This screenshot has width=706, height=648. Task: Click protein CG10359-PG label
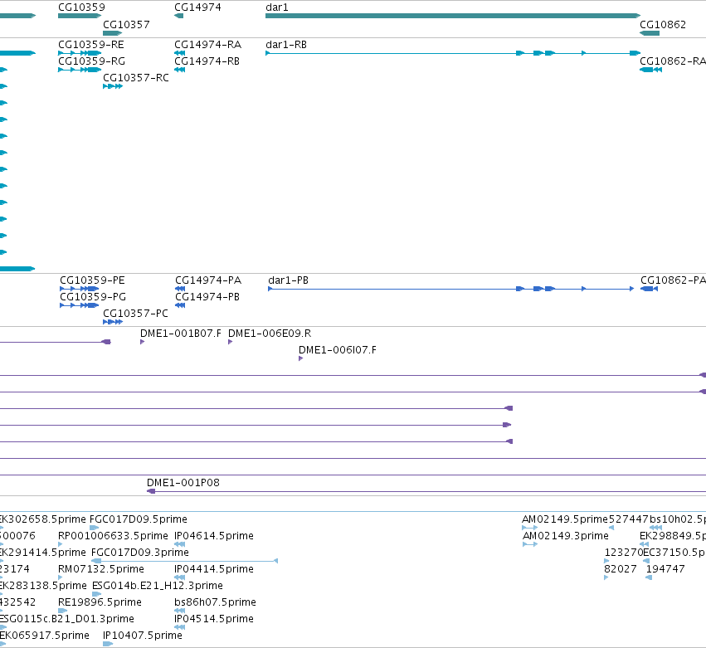[93, 297]
